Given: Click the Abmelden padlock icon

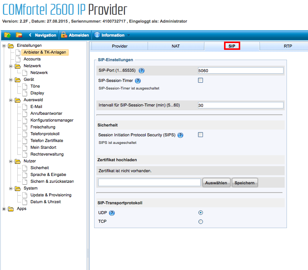Looking at the screenshot, I should click(x=64, y=35).
